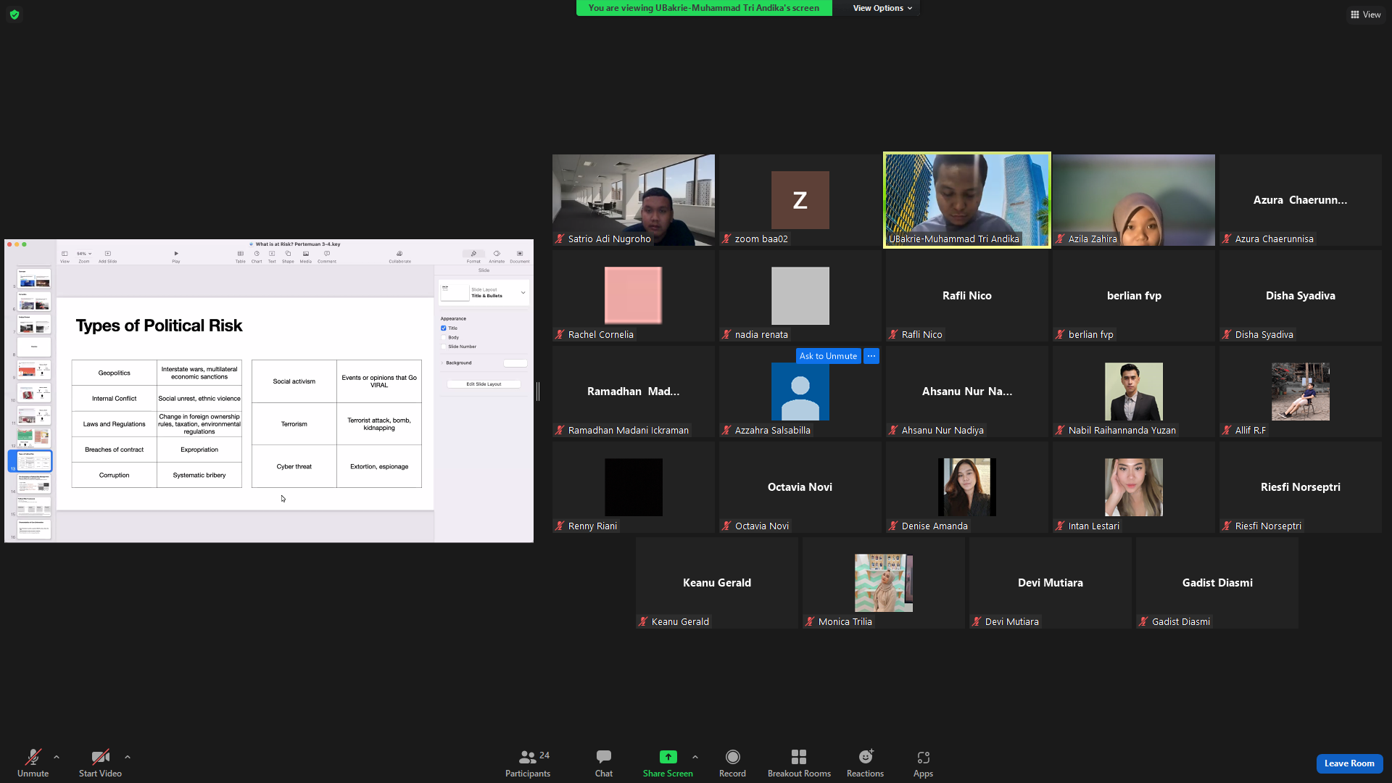1392x783 pixels.
Task: Open the View Options dropdown
Action: tap(882, 8)
